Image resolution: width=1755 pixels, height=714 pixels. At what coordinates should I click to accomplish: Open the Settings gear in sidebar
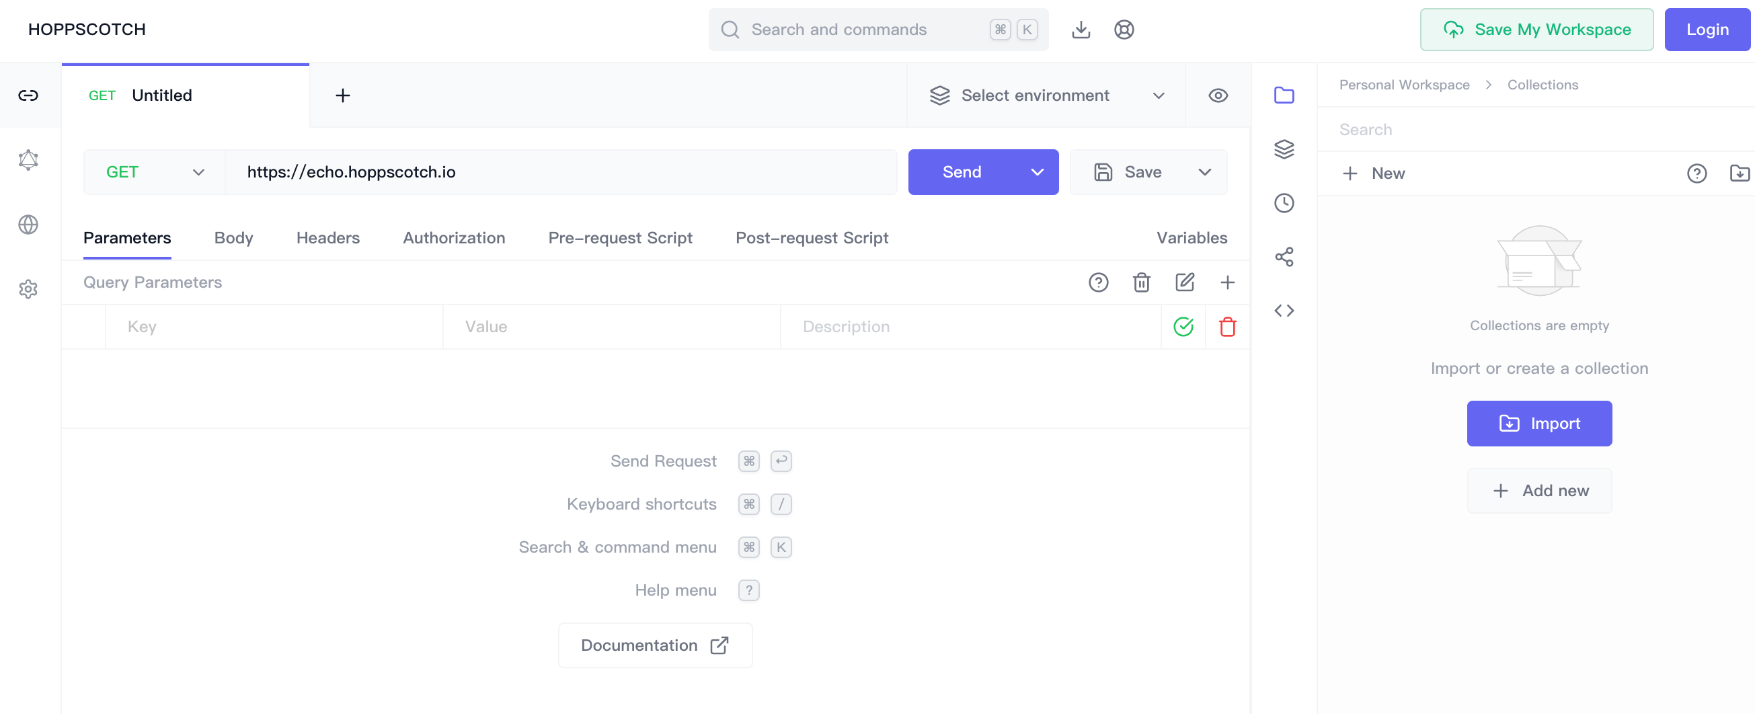point(28,289)
